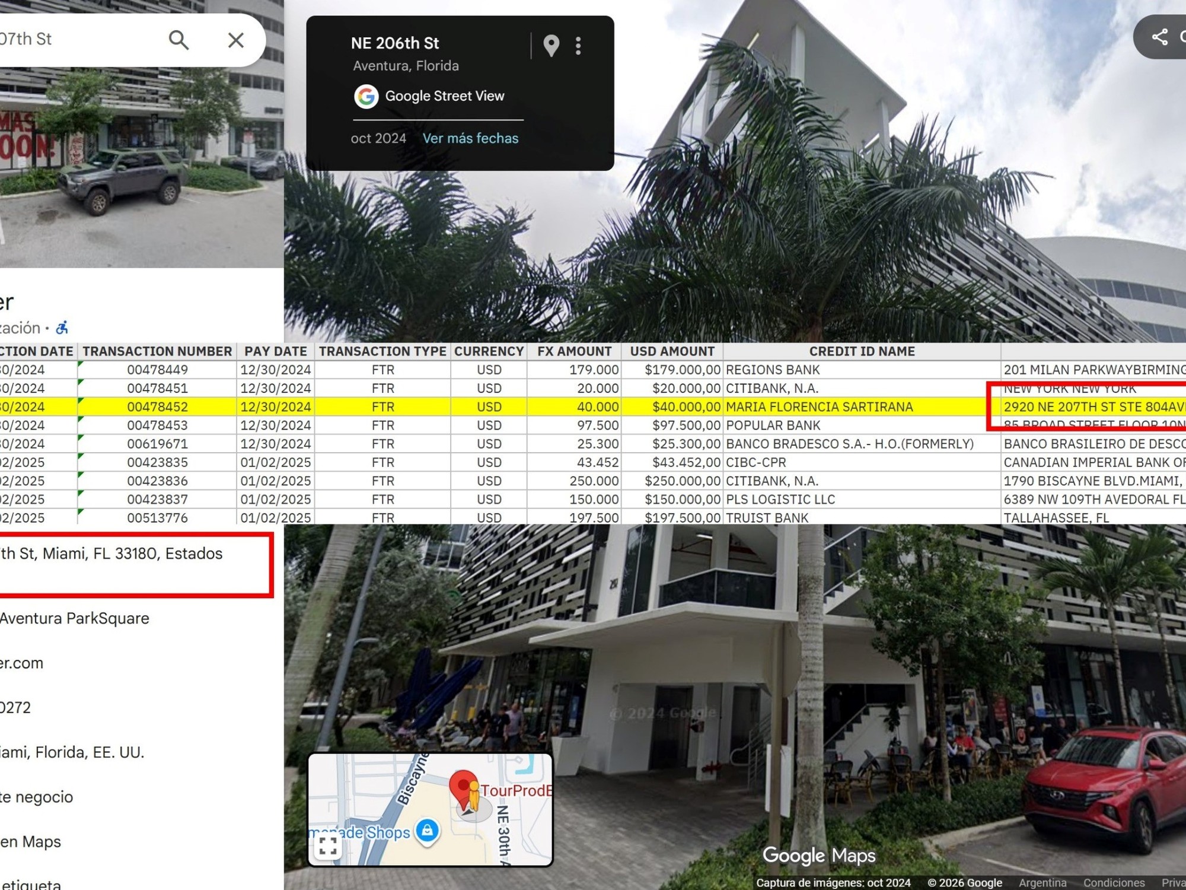This screenshot has height=890, width=1186.
Task: Open the 'Ver más fechas' link
Action: pos(470,138)
